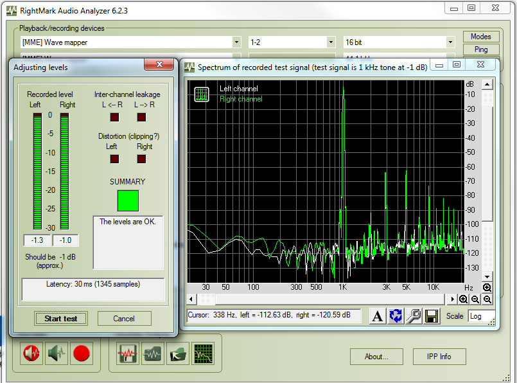
Task: Open the 1-2 channel selection dropdown
Action: [x=331, y=42]
